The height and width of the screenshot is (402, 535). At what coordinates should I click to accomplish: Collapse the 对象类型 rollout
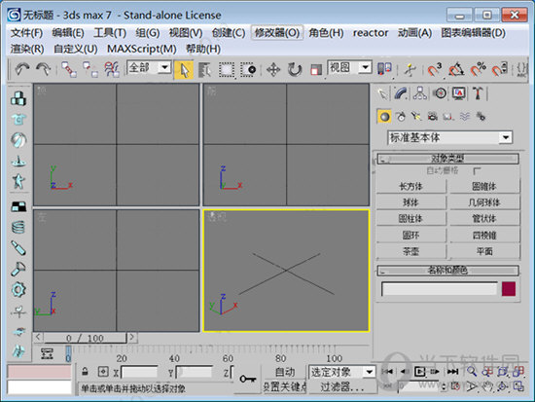click(x=448, y=159)
